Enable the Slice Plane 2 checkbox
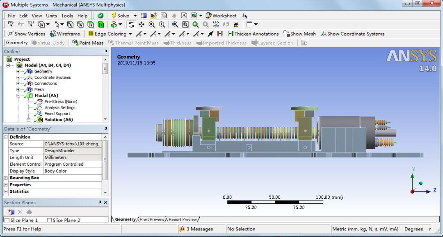443x237 pixels. coord(49,220)
